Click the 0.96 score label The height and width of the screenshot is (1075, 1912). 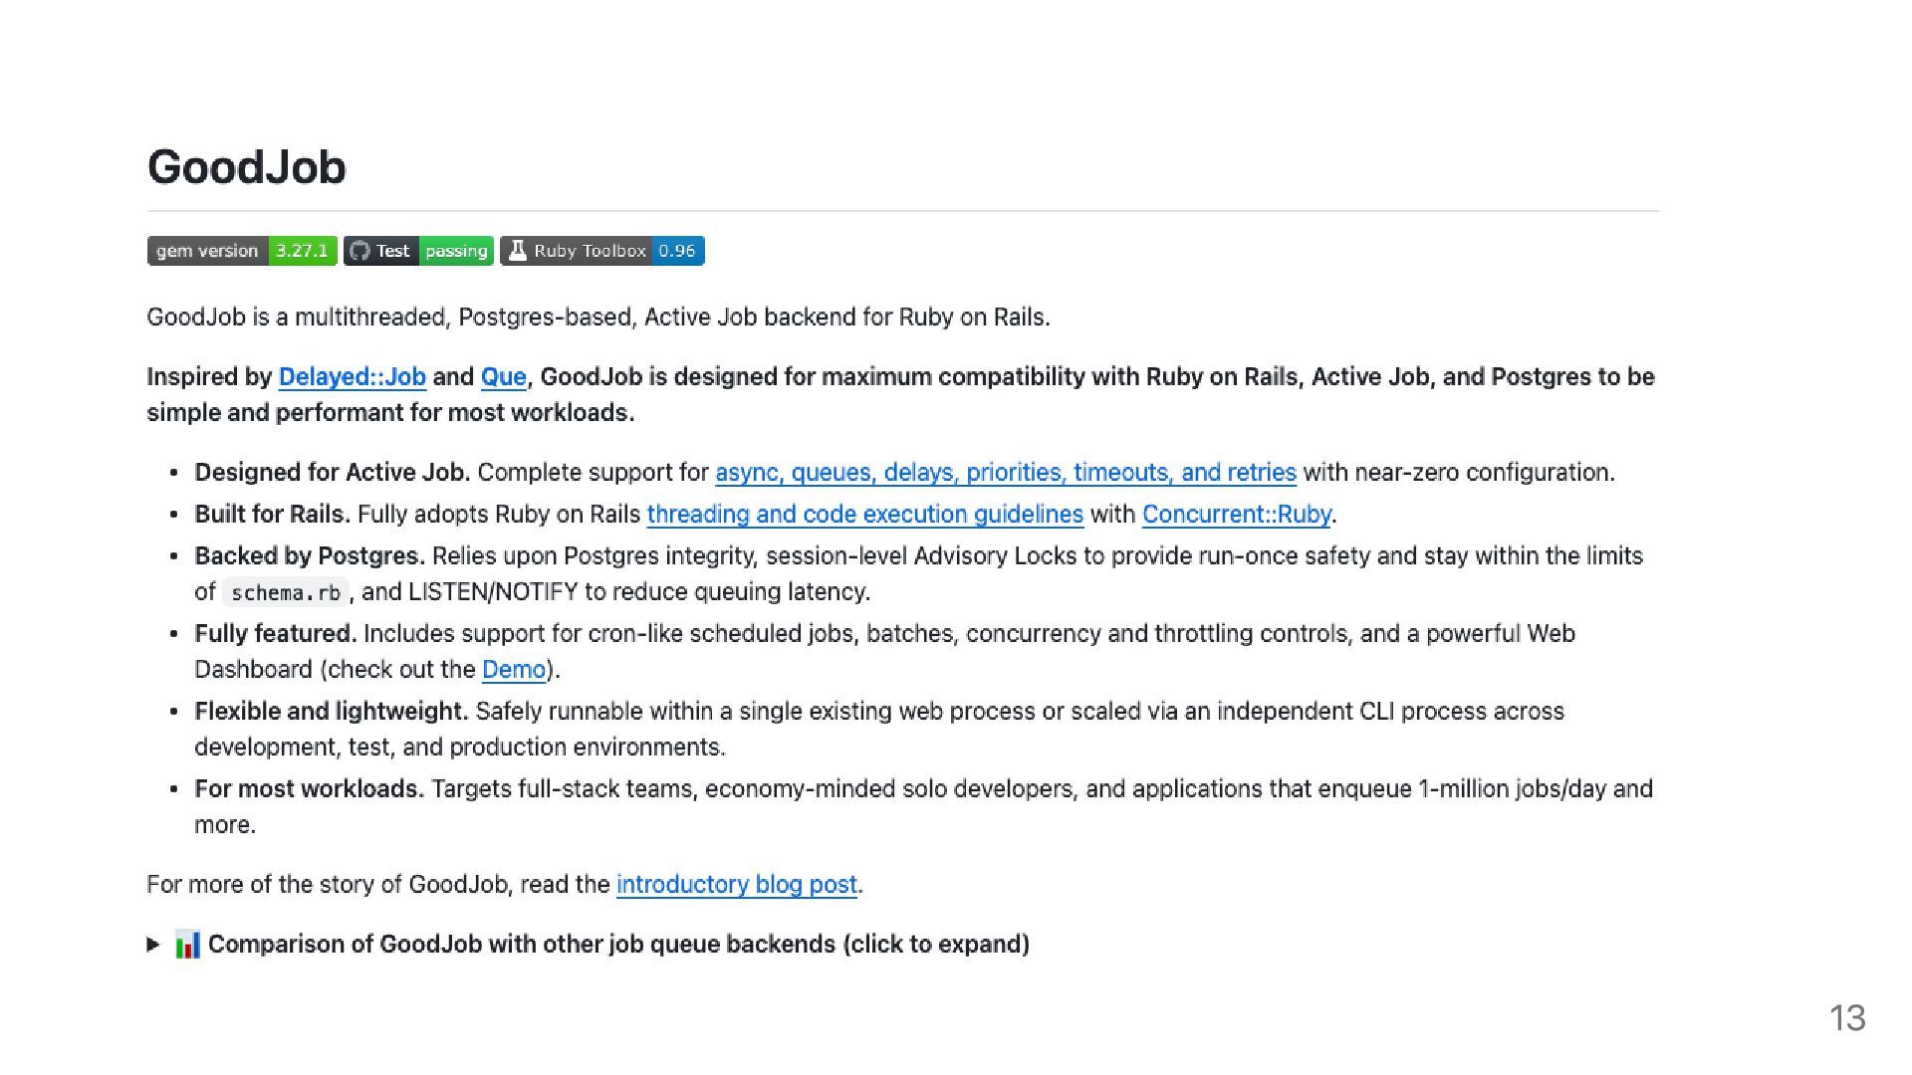coord(677,251)
